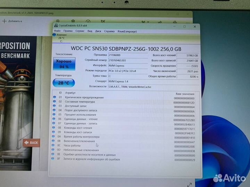Click the transfer mode field PCIe 3.0 x2

[x=128, y=71]
